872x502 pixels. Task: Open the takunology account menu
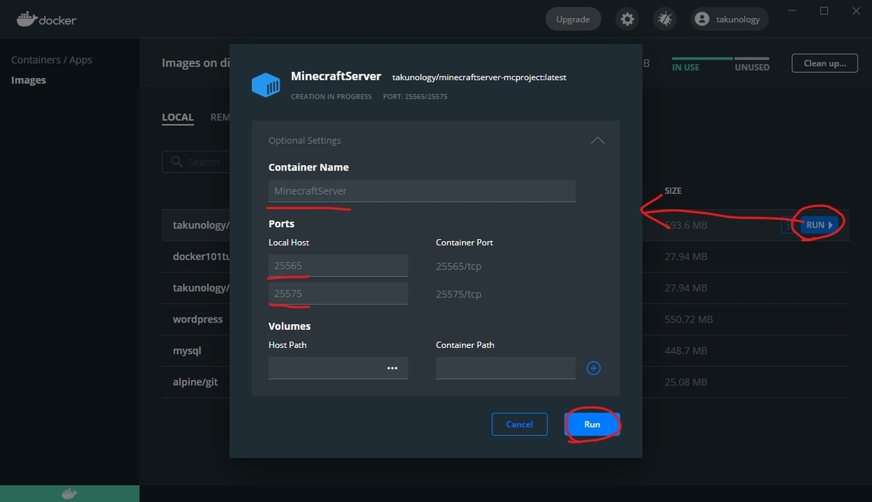pos(729,20)
